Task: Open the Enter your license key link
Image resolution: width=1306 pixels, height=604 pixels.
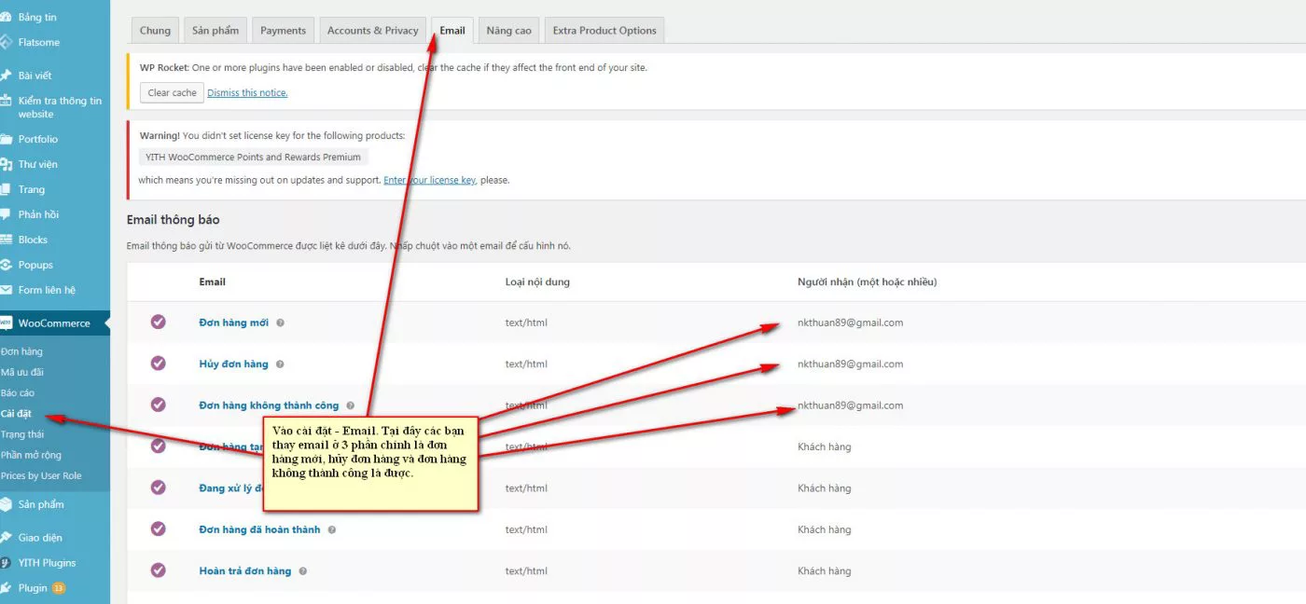Action: pos(429,179)
